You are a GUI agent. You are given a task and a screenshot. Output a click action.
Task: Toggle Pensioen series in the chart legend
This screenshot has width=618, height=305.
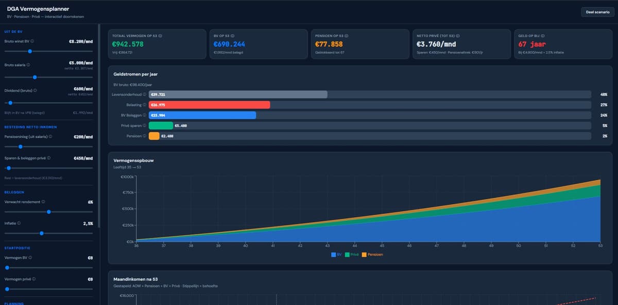point(372,255)
